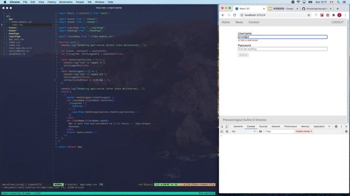Click the Spotlight search icon in menu bar

click(x=338, y=2)
